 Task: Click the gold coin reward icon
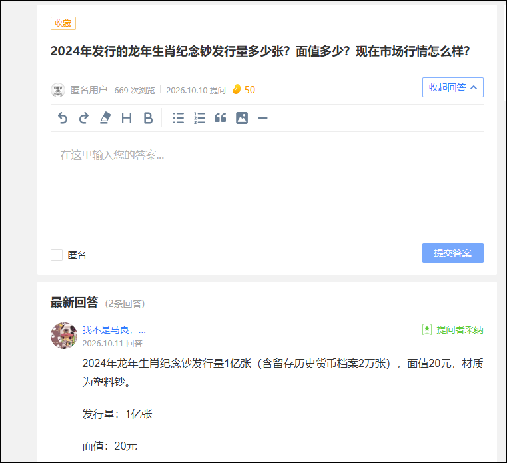[x=237, y=89]
